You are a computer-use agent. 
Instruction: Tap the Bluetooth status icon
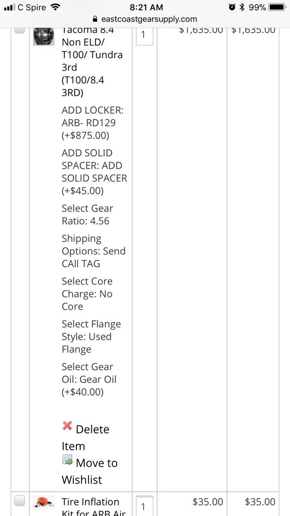(x=242, y=7)
